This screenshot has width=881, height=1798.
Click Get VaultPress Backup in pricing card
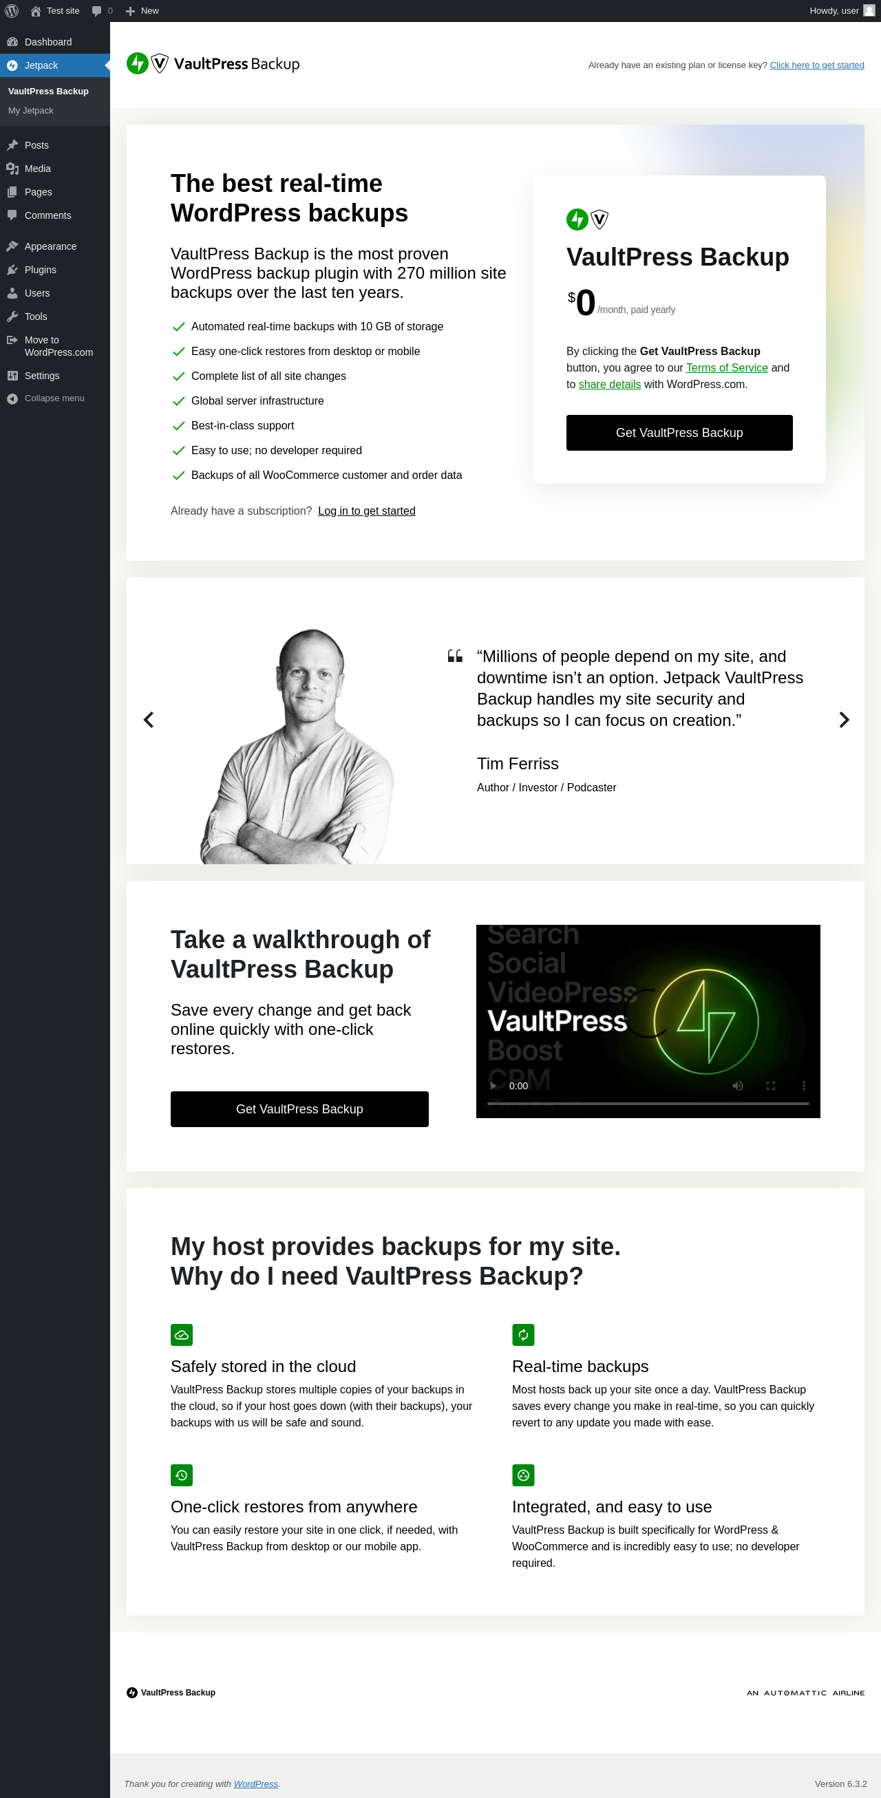pos(679,433)
